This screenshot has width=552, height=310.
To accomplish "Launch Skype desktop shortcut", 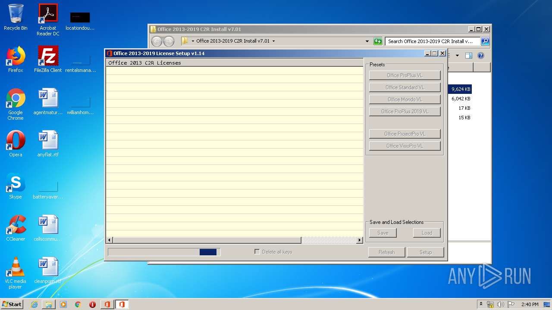I will coord(16,186).
